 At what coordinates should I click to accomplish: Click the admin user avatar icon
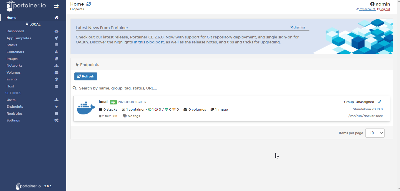click(372, 4)
